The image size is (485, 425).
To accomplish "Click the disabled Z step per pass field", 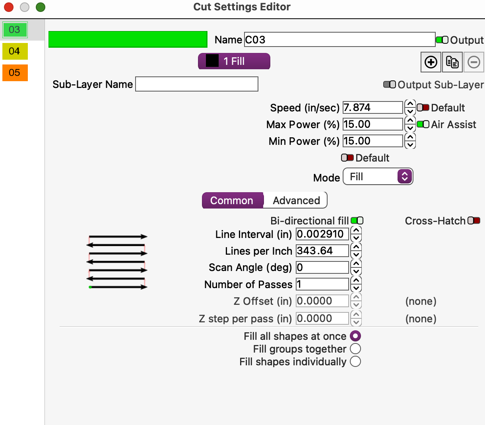I will 322,318.
